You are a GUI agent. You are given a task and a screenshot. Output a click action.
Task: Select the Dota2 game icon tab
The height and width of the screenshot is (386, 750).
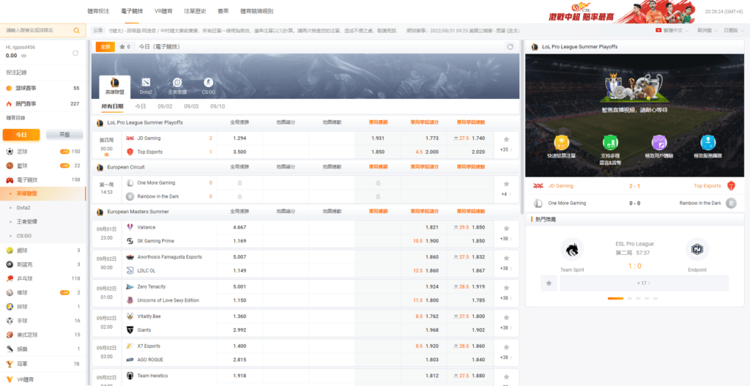point(146,85)
